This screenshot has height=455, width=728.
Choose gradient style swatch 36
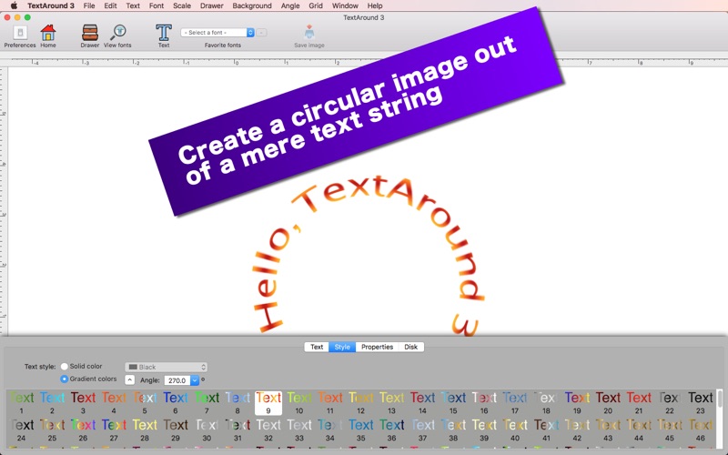pyautogui.click(x=392, y=430)
